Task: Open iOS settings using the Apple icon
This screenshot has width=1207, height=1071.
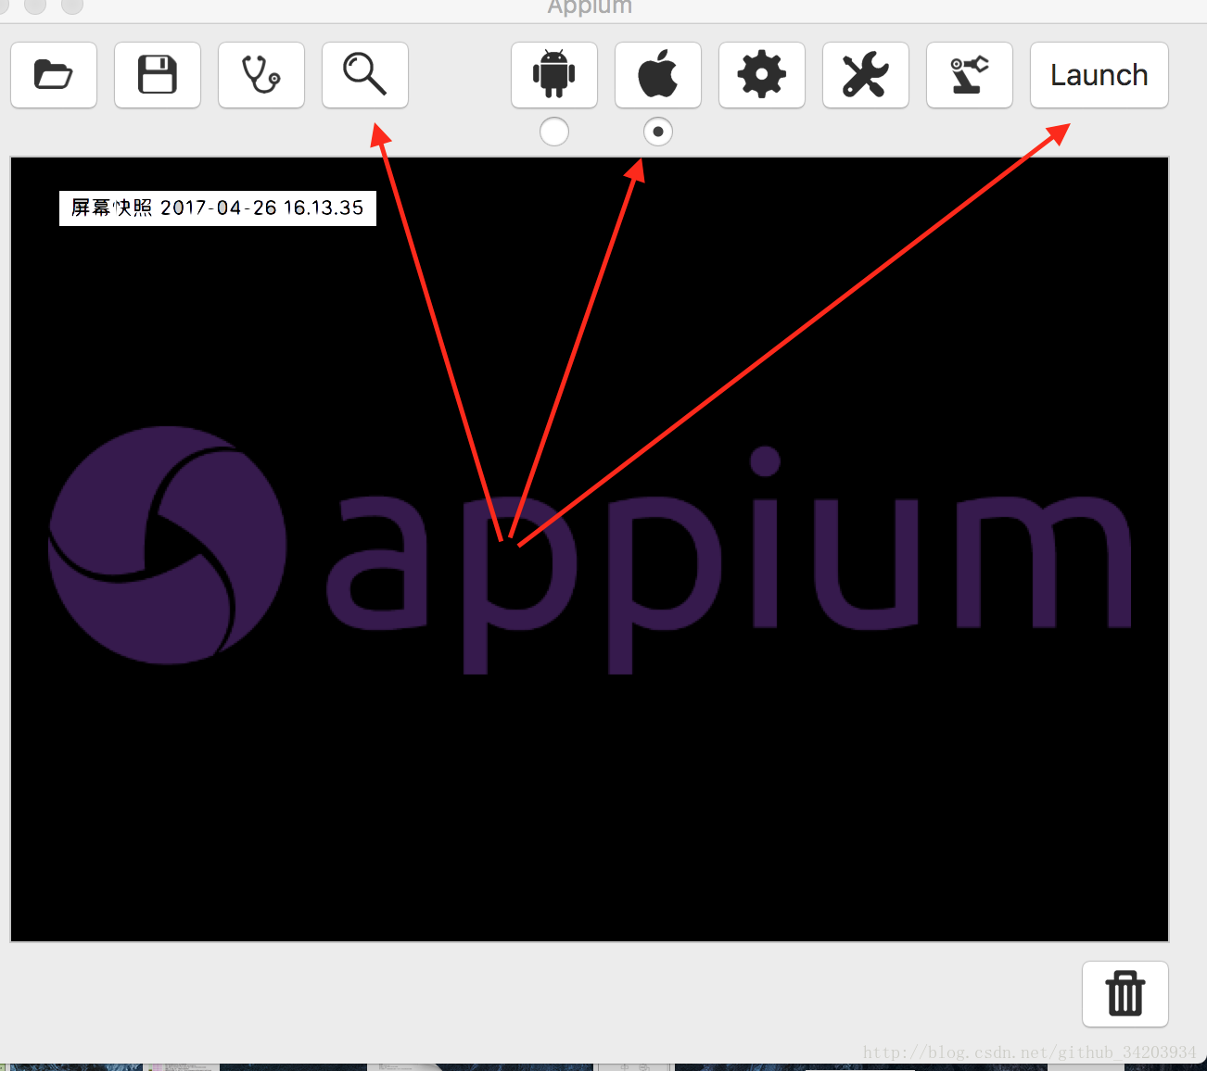Action: (658, 75)
